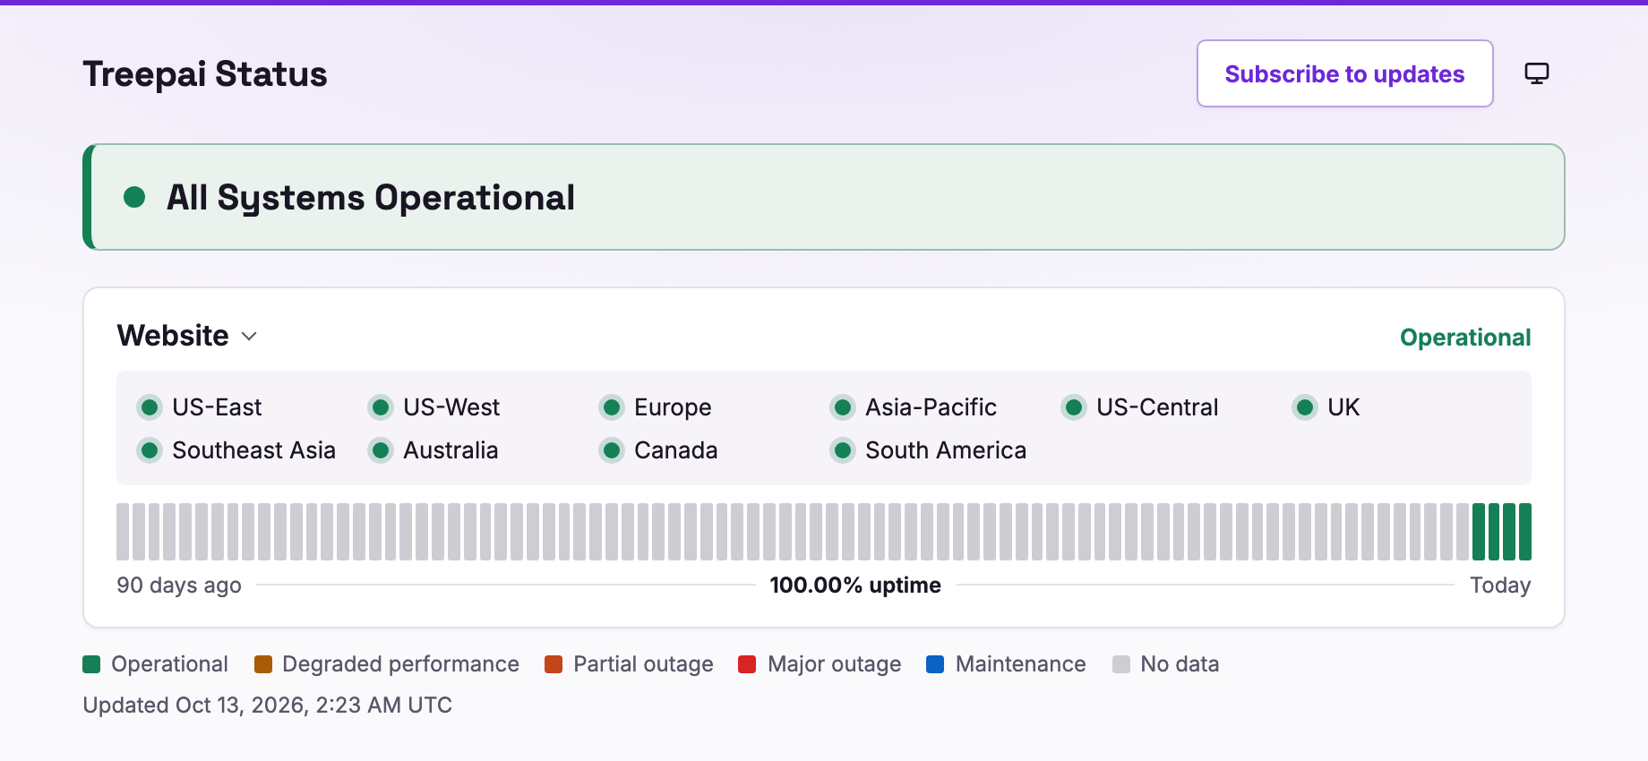Click the Updated Oct 13, 2026 timestamp
The width and height of the screenshot is (1648, 761).
[267, 705]
